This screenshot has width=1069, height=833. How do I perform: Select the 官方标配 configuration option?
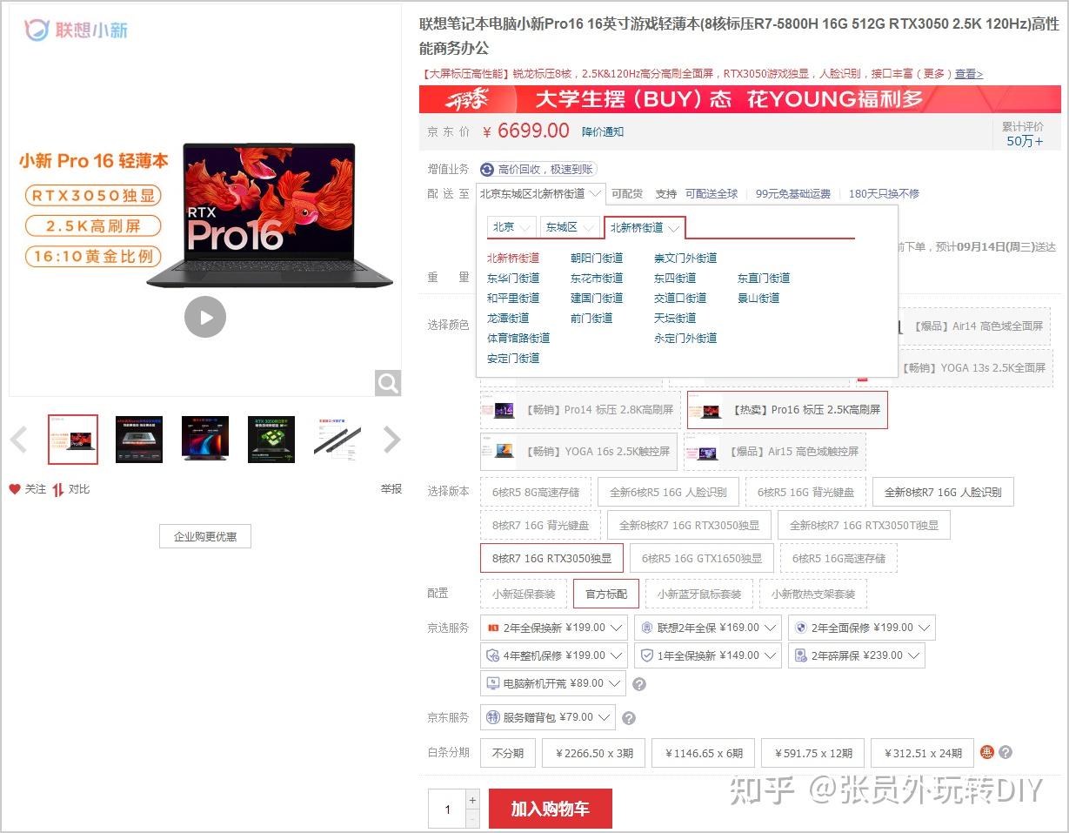605,593
